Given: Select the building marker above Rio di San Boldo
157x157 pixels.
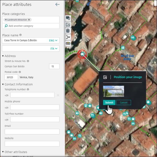Looking at the screenshot, I should click(123, 48).
